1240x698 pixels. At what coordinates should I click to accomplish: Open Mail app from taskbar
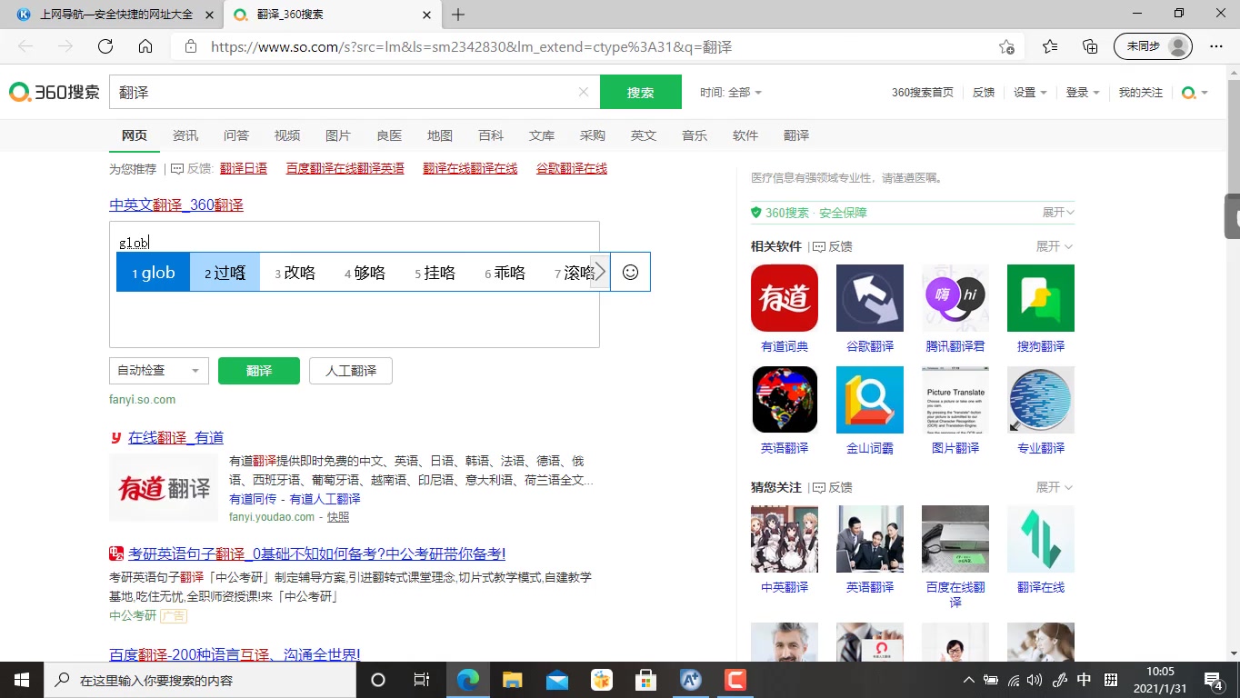[x=557, y=680]
